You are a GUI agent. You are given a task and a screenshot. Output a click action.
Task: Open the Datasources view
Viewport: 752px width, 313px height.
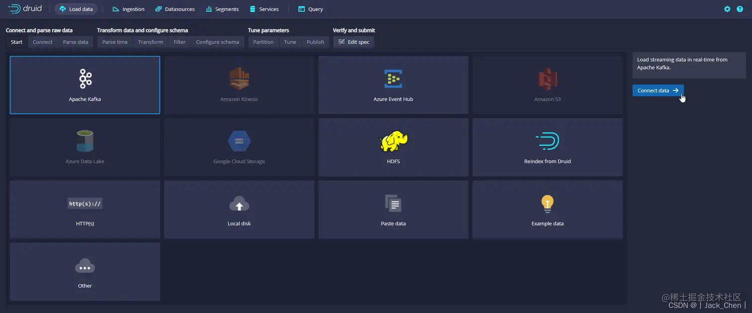coord(175,9)
